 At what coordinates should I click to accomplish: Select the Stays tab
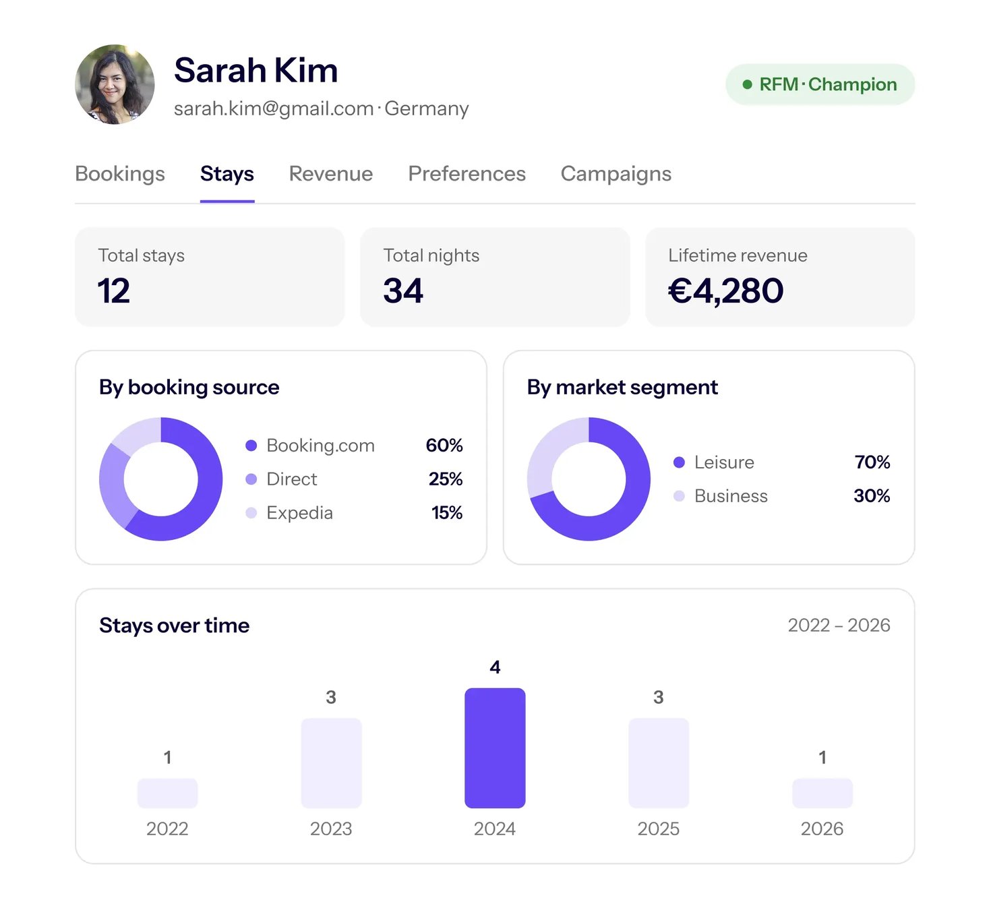click(227, 174)
